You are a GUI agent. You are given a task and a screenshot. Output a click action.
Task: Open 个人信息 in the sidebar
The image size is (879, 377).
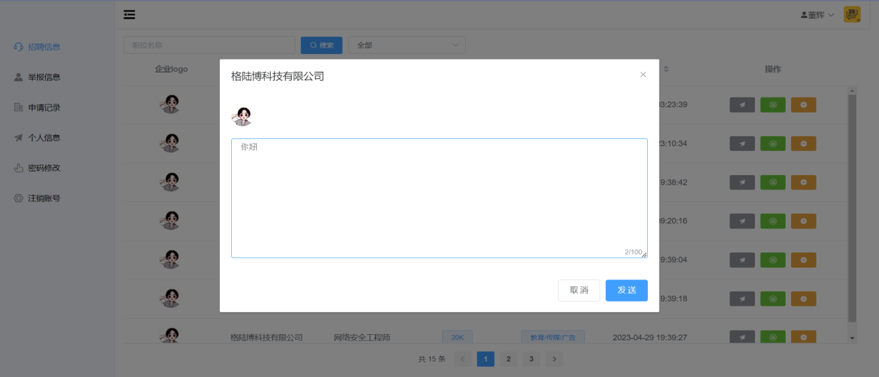coord(37,138)
